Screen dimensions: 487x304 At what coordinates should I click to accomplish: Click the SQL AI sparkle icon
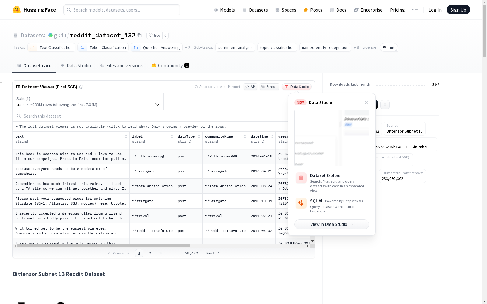pos(301,203)
